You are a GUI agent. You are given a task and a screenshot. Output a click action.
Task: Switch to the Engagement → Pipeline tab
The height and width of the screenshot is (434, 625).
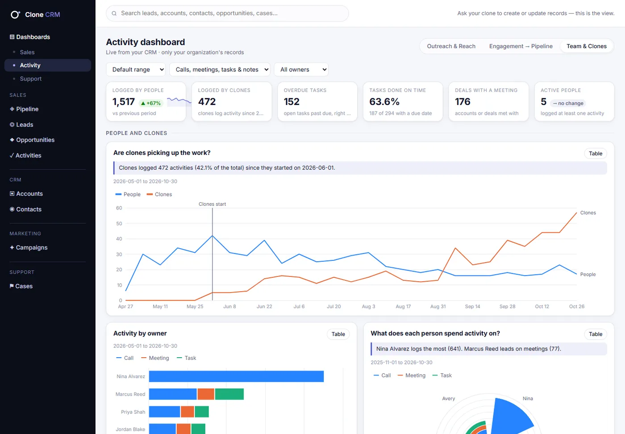[521, 46]
